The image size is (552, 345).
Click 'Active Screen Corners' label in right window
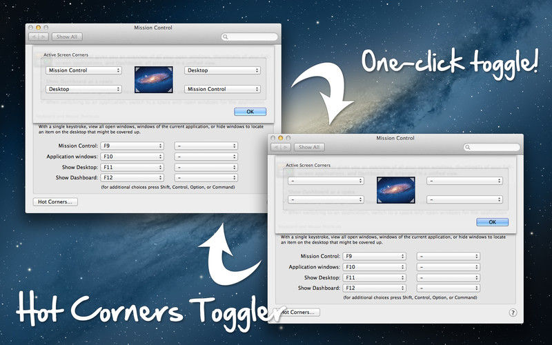tap(308, 165)
